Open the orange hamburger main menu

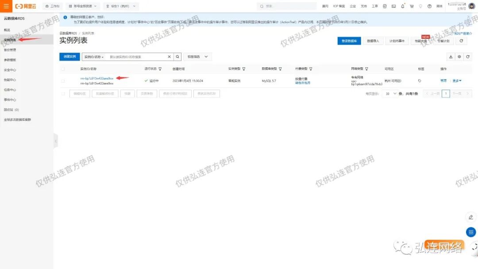[x=6, y=6]
